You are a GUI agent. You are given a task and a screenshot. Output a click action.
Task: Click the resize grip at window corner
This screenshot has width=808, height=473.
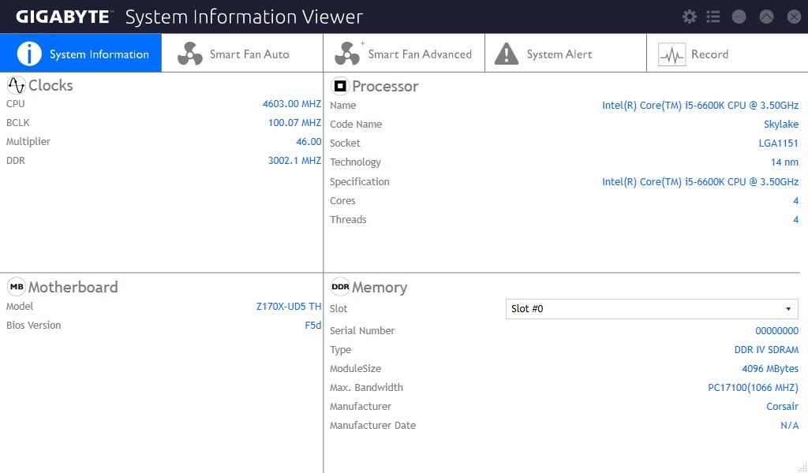tap(802, 467)
